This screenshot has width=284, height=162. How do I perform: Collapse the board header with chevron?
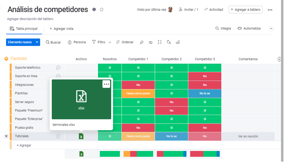[x=271, y=29]
